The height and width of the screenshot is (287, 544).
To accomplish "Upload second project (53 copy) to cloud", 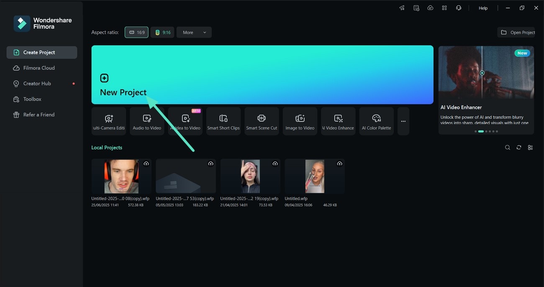I will [210, 164].
